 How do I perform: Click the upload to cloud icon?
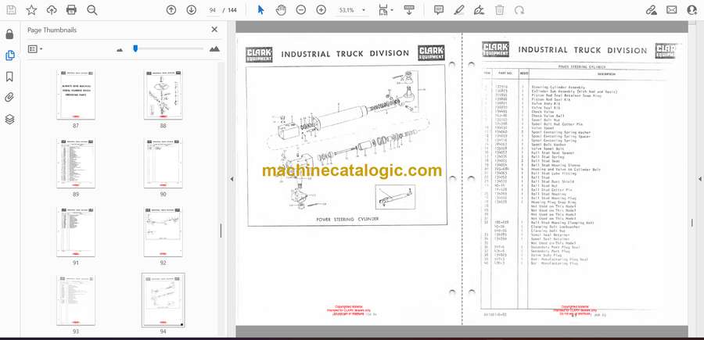point(52,10)
